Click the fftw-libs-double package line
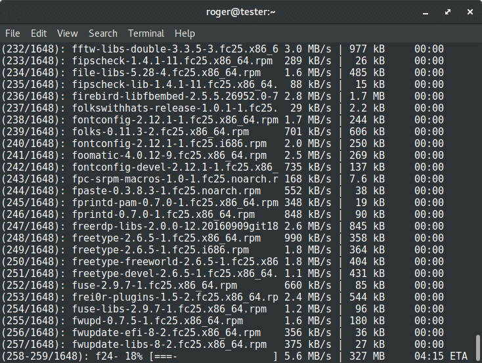 [x=175, y=49]
